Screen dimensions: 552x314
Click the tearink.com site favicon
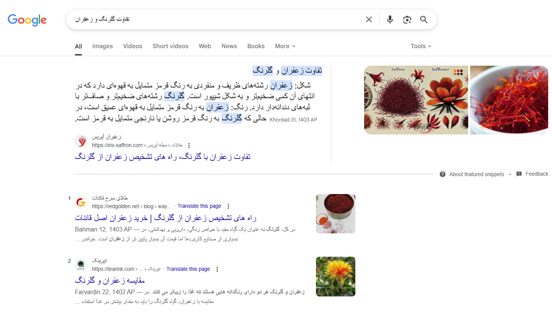pos(81,265)
